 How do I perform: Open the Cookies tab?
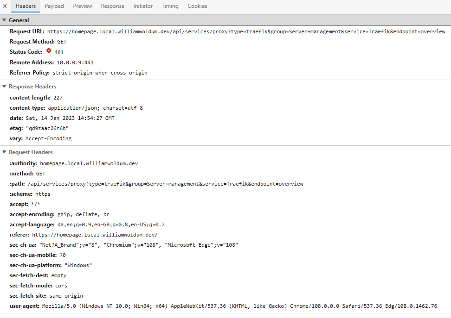point(197,6)
